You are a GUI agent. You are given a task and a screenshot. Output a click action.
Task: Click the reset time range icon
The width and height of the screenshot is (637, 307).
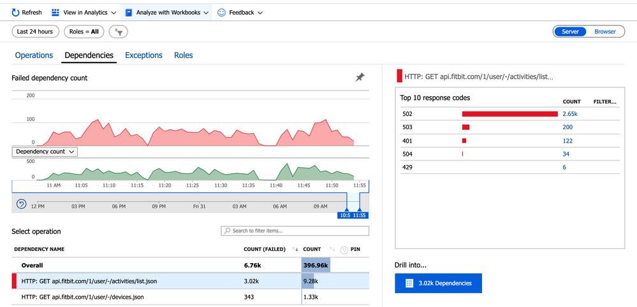(x=22, y=204)
